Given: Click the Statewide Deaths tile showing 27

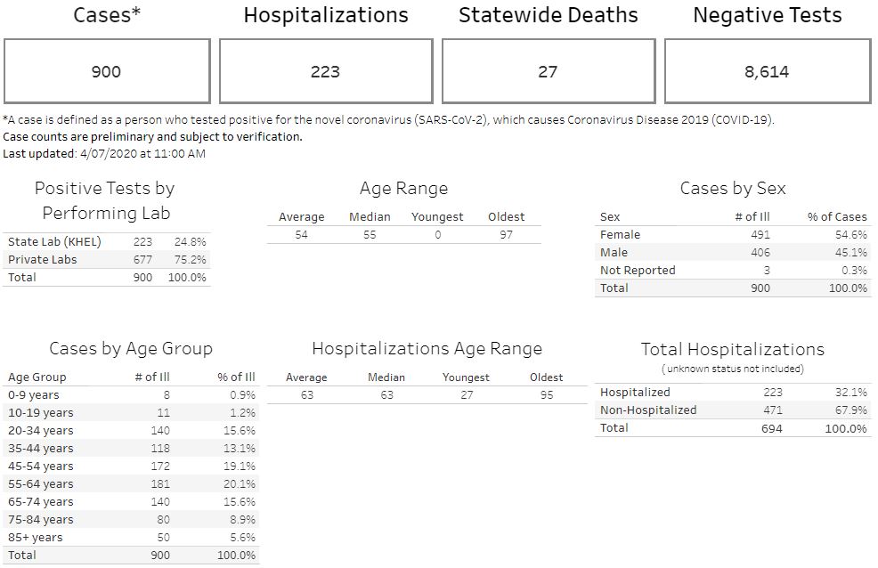Looking at the screenshot, I should click(x=548, y=71).
